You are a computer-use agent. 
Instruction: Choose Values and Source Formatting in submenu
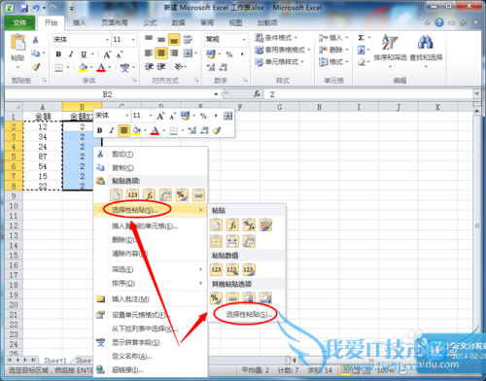coord(249,269)
